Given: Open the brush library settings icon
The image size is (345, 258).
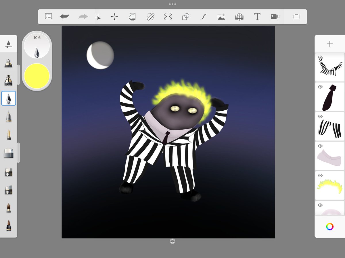Looking at the screenshot, I should (x=9, y=44).
